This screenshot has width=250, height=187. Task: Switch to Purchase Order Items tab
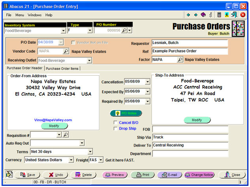62,68
